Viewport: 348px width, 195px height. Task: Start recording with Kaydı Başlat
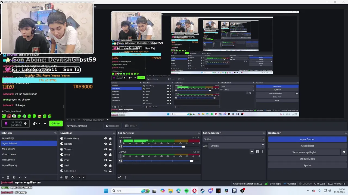[x=307, y=146]
